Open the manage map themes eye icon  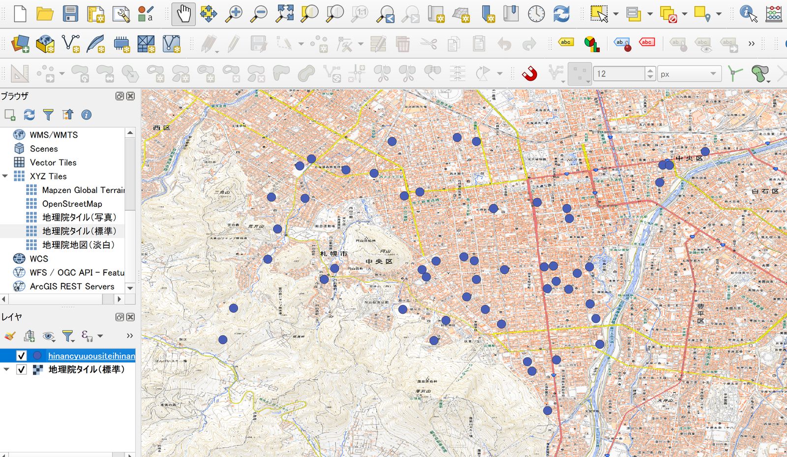tap(48, 336)
